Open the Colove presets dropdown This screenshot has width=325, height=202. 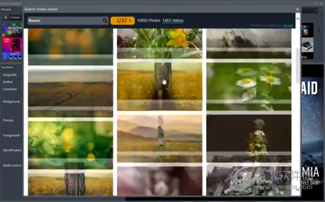(16, 18)
